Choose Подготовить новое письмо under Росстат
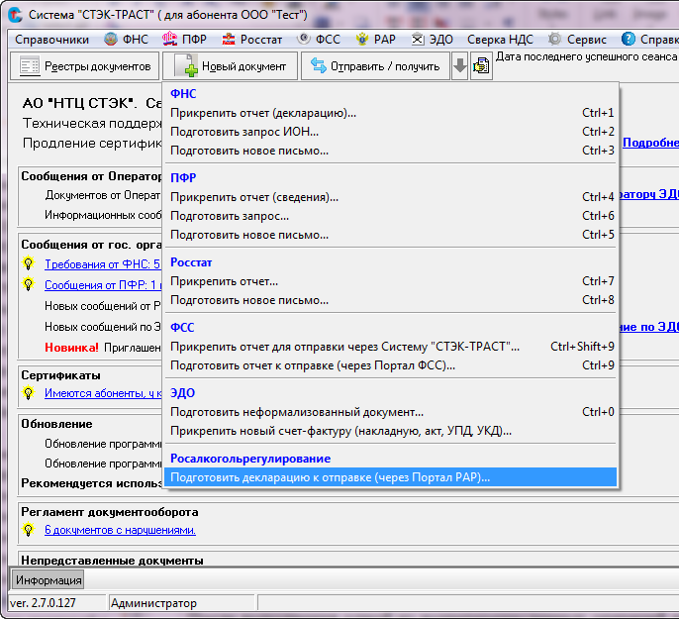This screenshot has height=619, width=679. 391,300
